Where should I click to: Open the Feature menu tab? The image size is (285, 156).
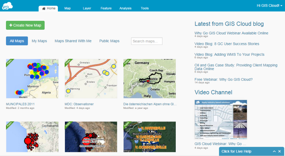coord(106,8)
